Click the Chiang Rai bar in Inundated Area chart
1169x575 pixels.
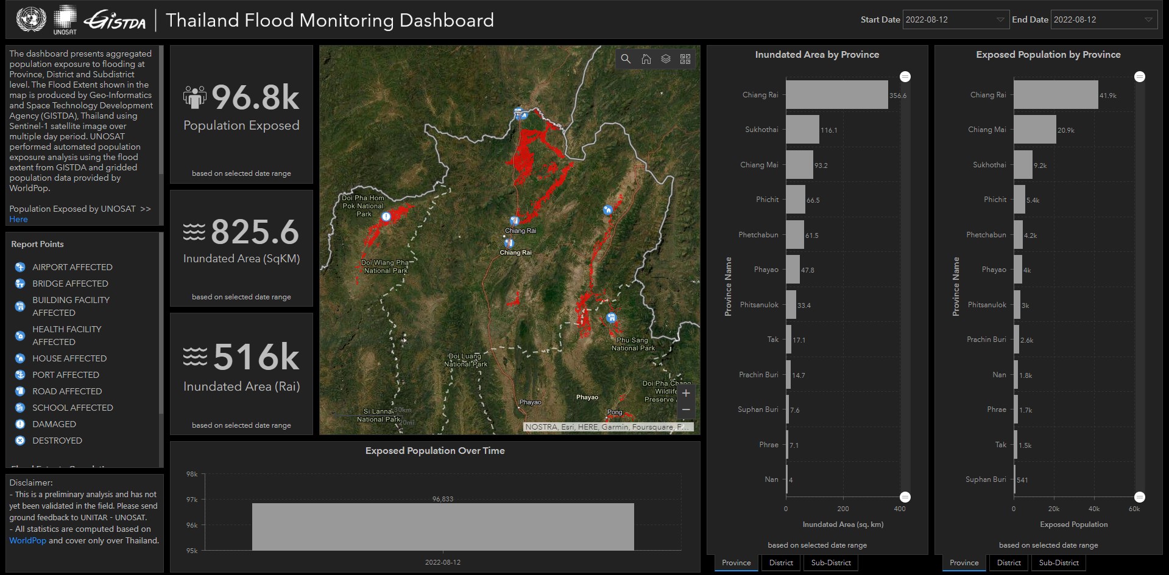836,95
